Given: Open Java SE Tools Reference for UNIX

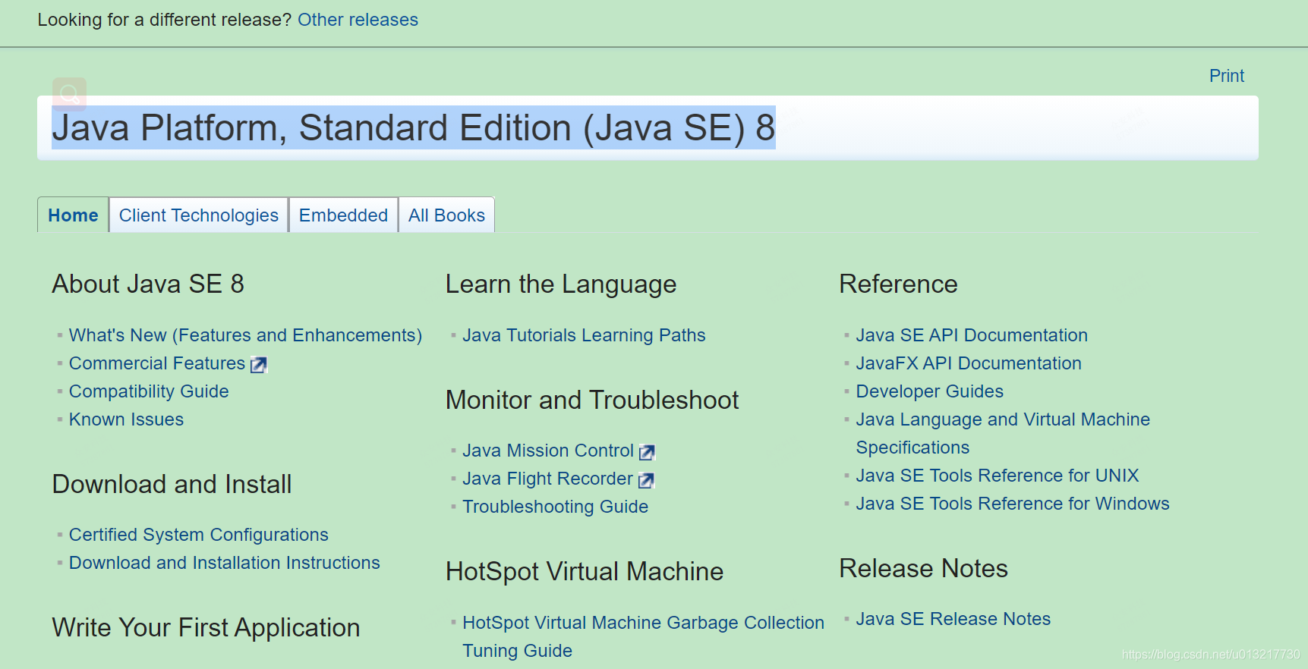Looking at the screenshot, I should coord(998,476).
